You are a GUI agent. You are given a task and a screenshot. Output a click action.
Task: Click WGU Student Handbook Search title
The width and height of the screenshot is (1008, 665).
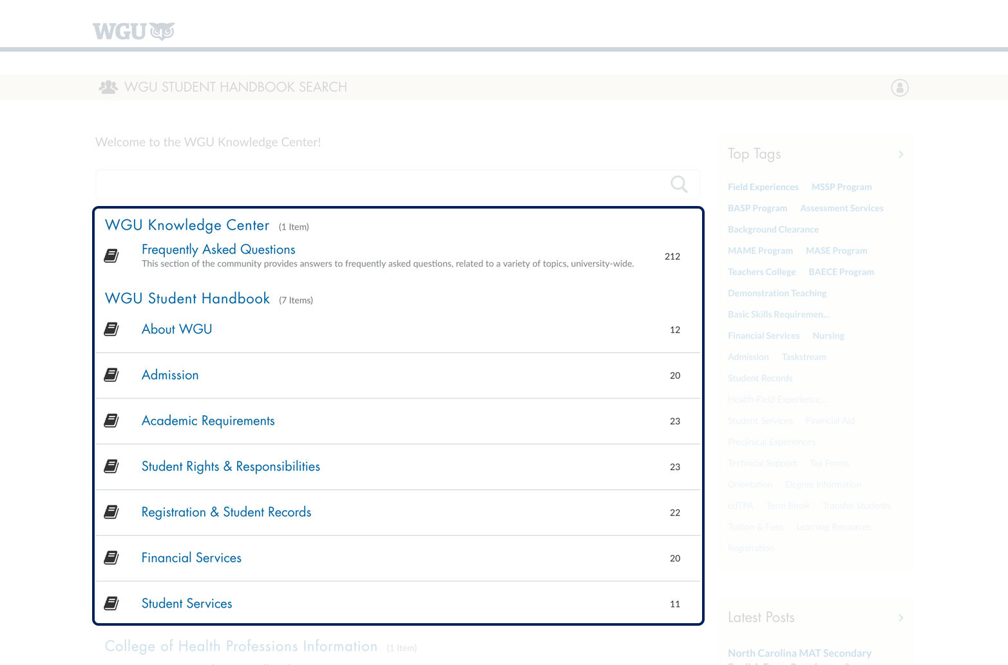click(x=236, y=87)
